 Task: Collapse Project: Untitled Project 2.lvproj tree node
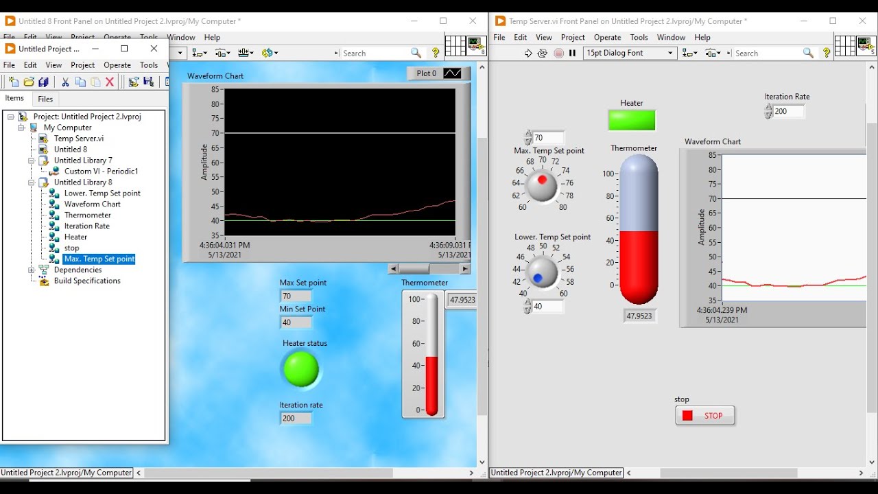(11, 117)
